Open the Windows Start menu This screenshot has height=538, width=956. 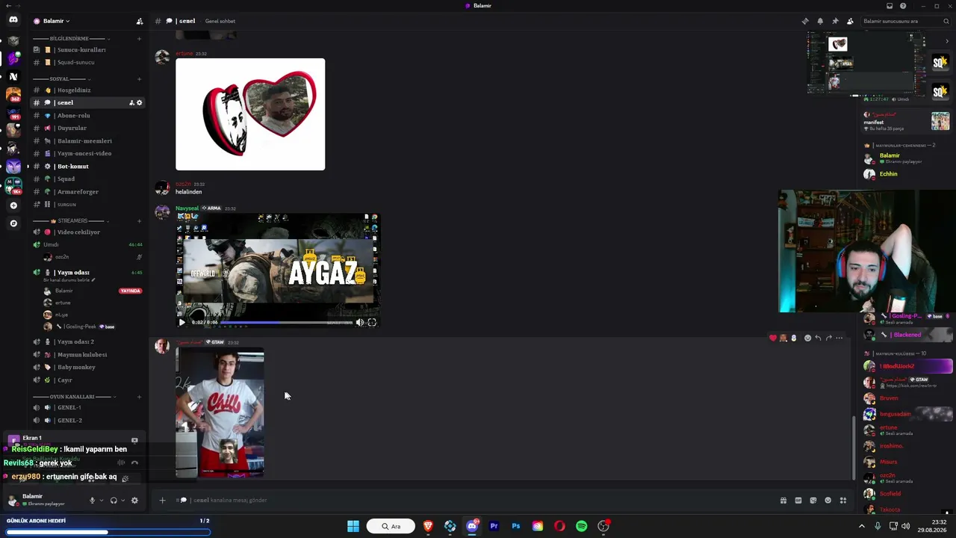coord(353,526)
